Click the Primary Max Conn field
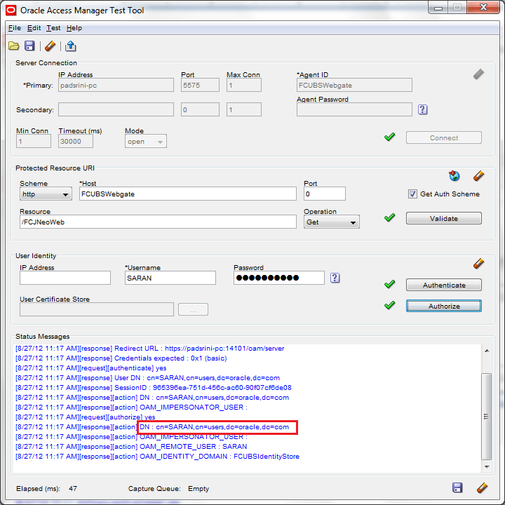The width and height of the screenshot is (505, 505). [x=244, y=85]
